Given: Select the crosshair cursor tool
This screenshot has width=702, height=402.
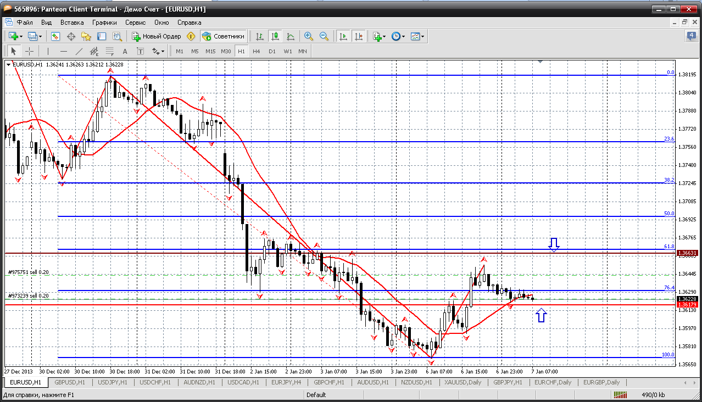Looking at the screenshot, I should (x=29, y=51).
